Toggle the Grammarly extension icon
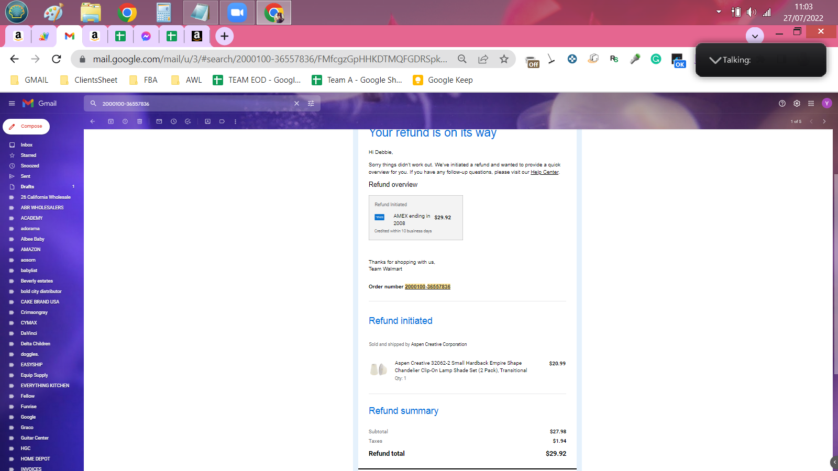 (656, 59)
